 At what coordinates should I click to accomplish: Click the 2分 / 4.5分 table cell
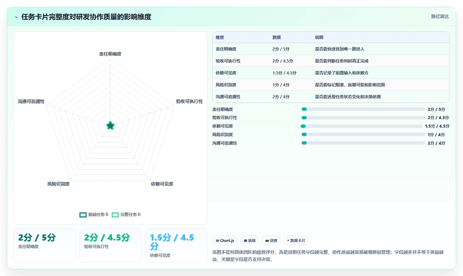283,61
